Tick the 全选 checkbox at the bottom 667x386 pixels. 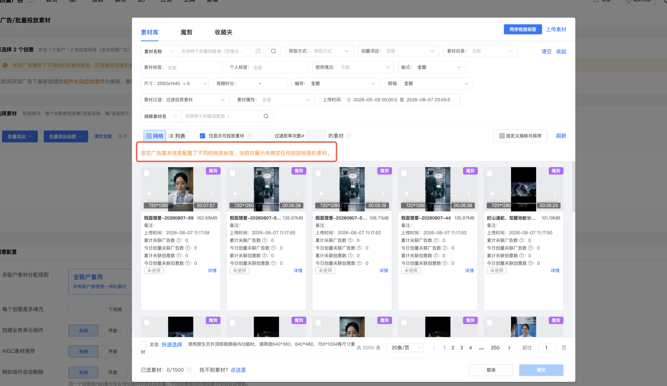(144, 344)
